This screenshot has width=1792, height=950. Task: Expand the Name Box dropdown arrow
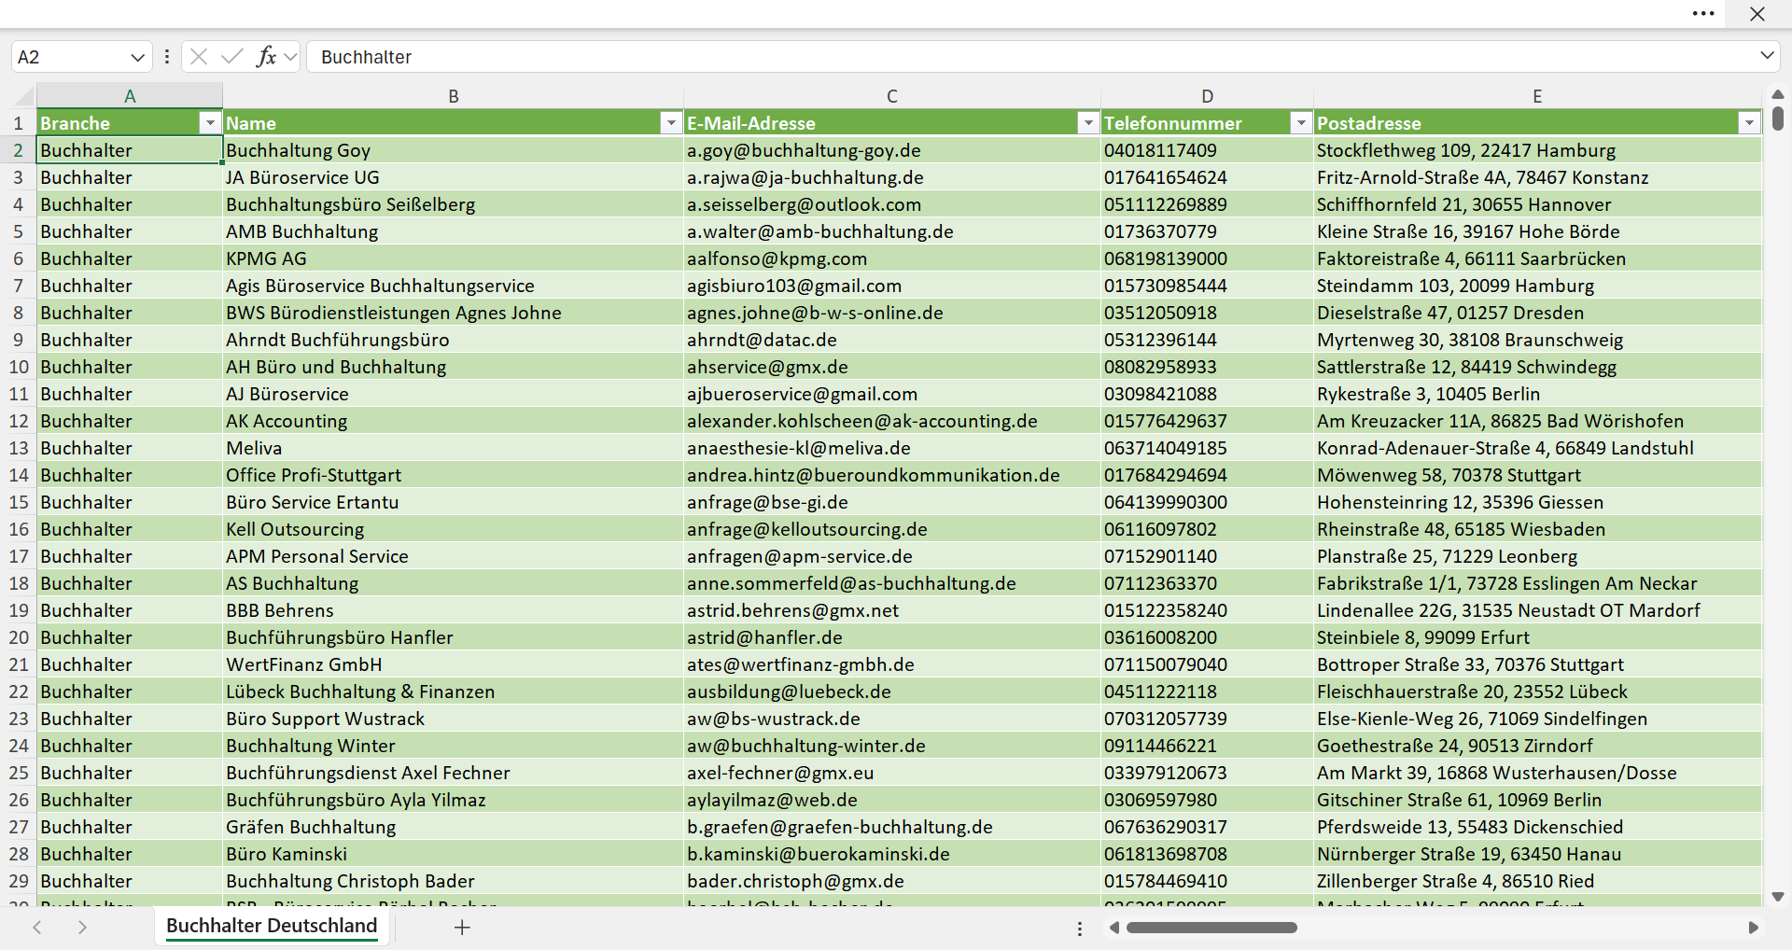point(137,57)
